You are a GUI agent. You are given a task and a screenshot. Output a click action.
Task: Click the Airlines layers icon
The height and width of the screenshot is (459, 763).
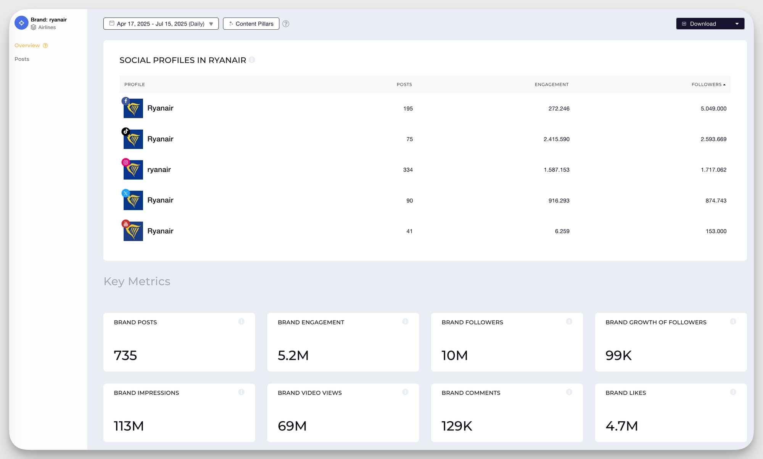pyautogui.click(x=34, y=27)
